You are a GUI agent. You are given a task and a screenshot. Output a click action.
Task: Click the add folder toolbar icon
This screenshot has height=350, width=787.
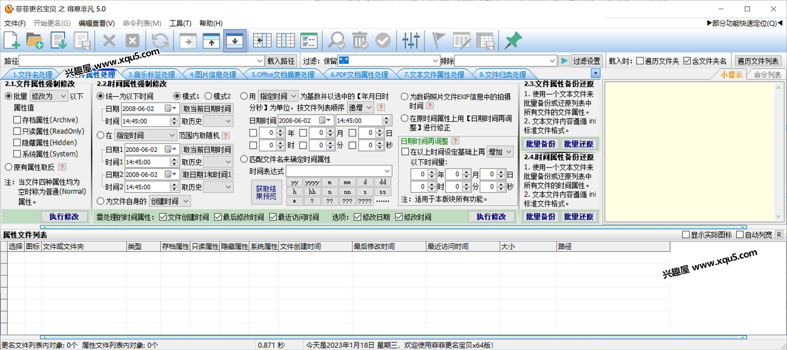[35, 41]
